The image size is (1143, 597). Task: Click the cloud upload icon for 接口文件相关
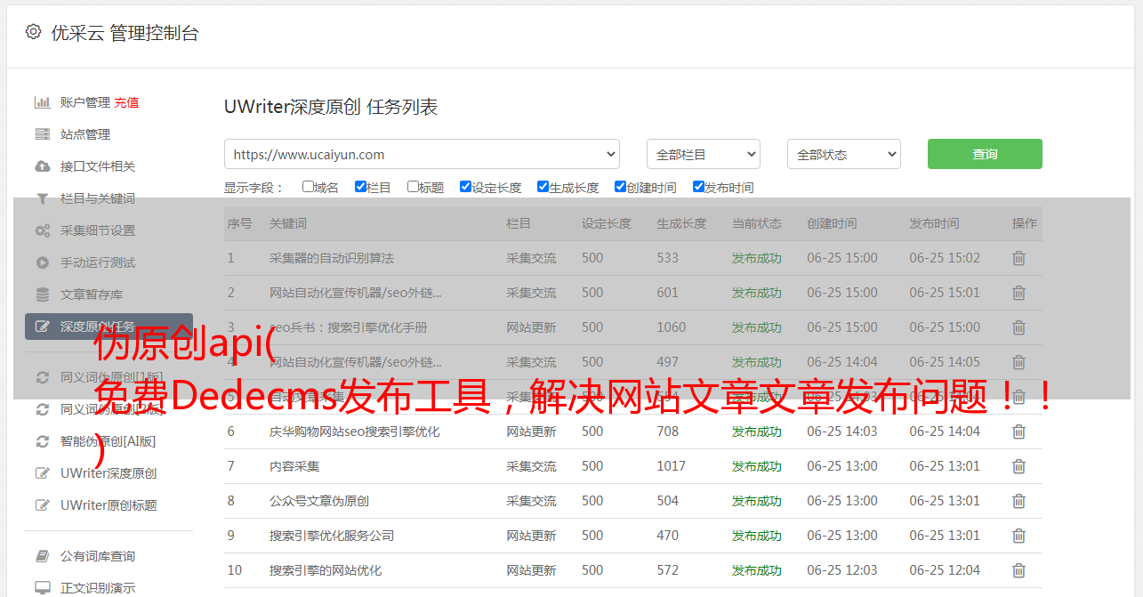(x=42, y=166)
